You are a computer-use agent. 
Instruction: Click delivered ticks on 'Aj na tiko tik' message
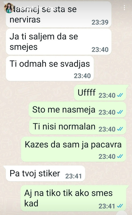coord(120,206)
